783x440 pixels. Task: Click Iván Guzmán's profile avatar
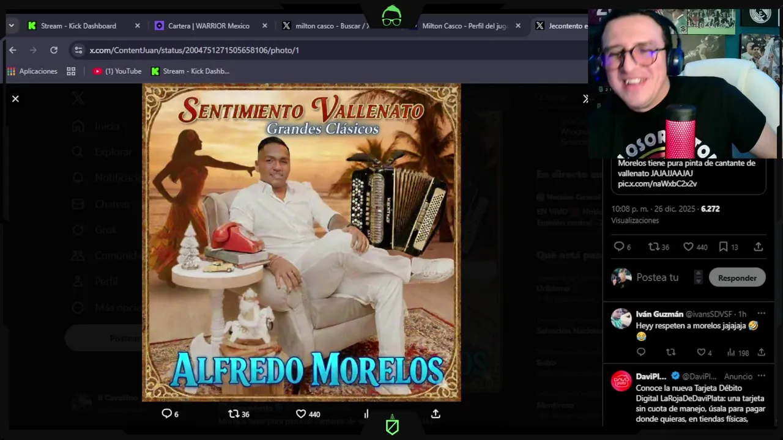622,318
